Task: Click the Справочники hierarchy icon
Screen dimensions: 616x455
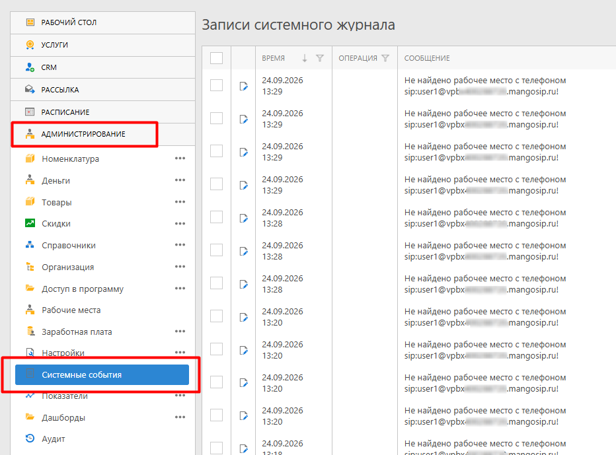Action: point(30,245)
